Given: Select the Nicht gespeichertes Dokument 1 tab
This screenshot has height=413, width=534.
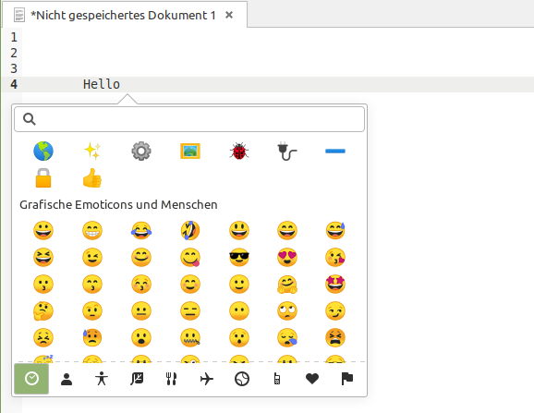Looking at the screenshot, I should 125,15.
